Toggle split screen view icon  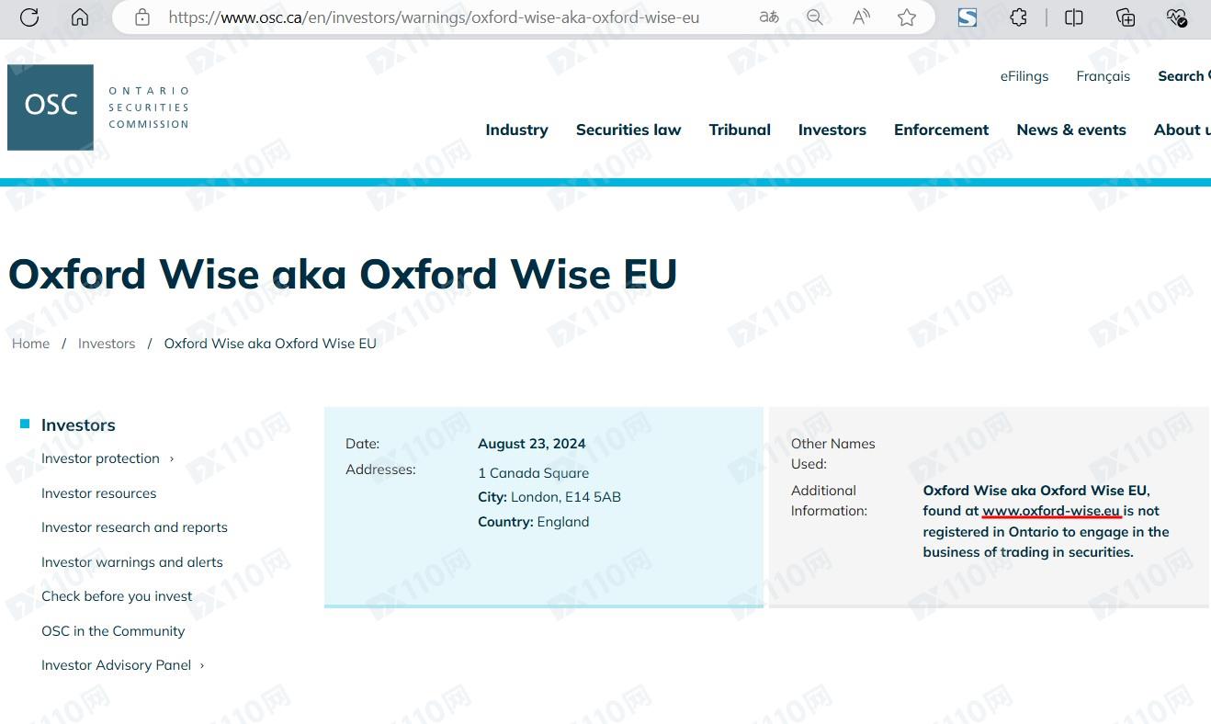point(1073,17)
